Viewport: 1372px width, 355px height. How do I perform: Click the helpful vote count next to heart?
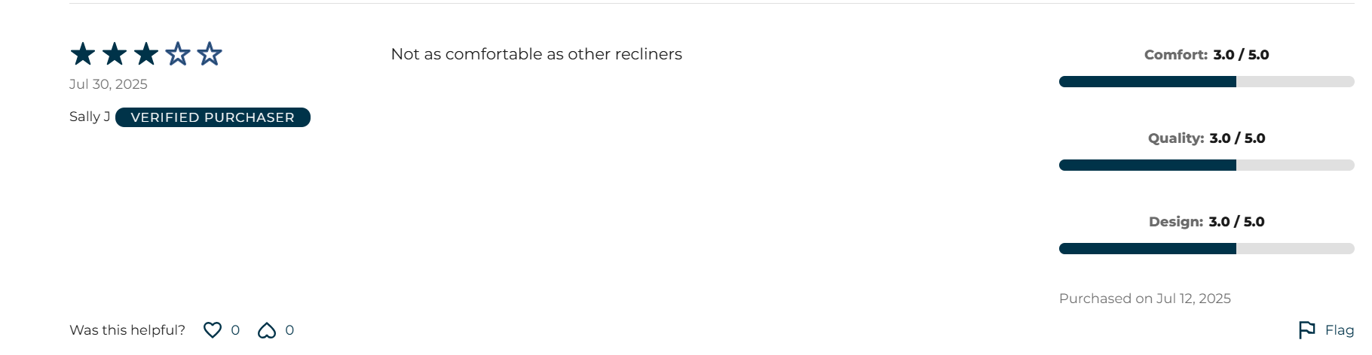235,330
